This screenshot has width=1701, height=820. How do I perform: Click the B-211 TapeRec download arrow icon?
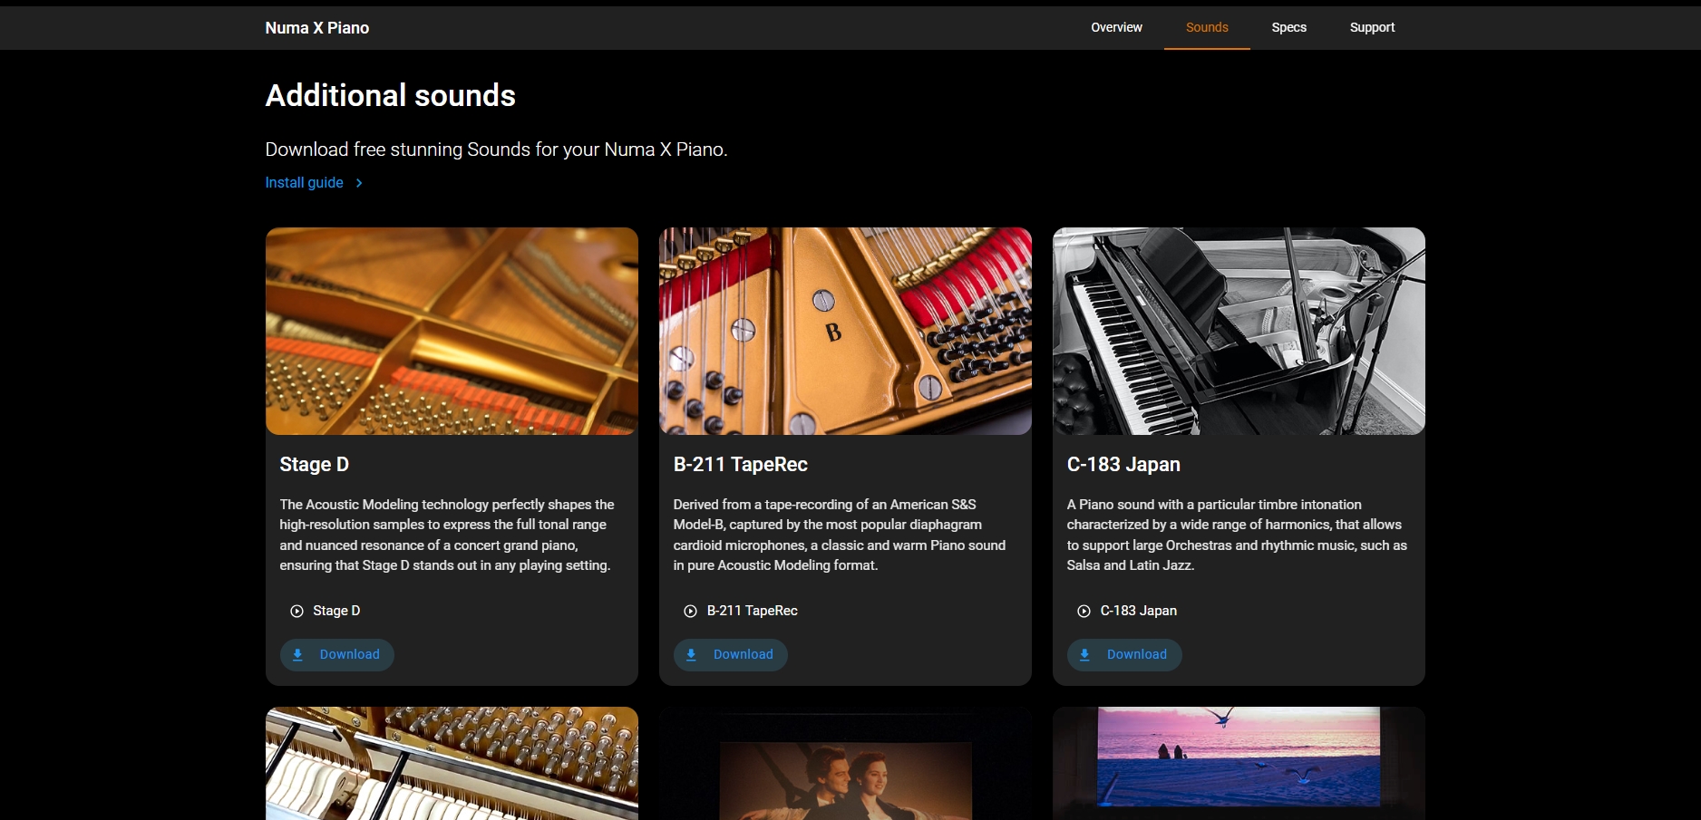[x=691, y=654]
